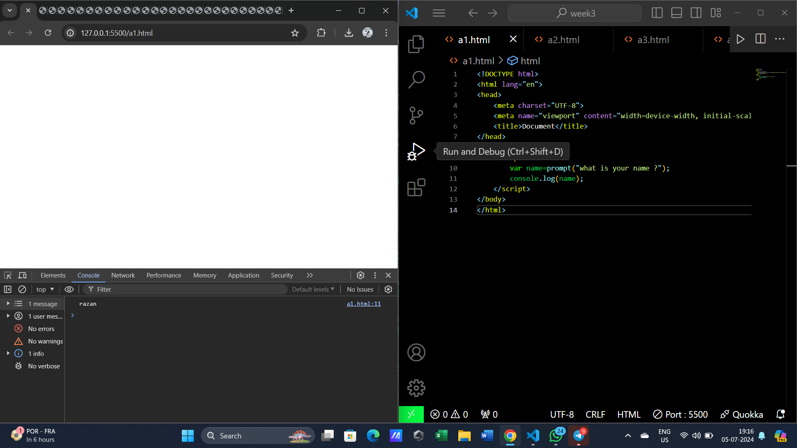This screenshot has height=448, width=797.
Task: Toggle the secondary sidebar layout icon
Action: [x=696, y=13]
